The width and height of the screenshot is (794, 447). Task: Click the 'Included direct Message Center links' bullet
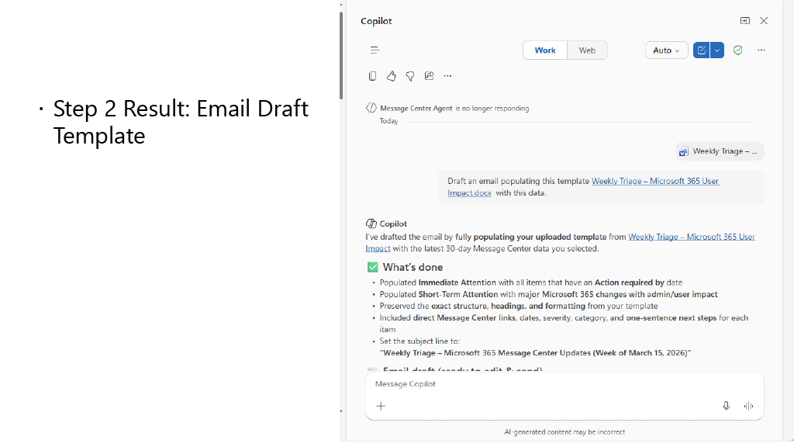(x=564, y=324)
